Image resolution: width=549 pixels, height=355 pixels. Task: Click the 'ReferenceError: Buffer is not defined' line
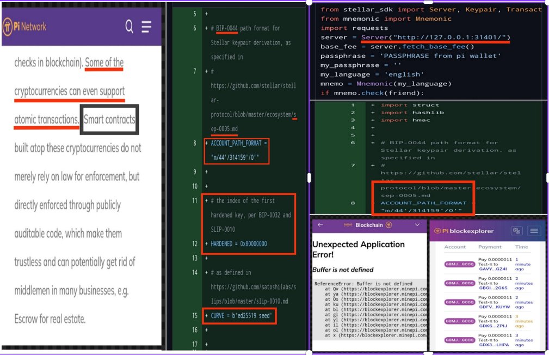(x=363, y=284)
